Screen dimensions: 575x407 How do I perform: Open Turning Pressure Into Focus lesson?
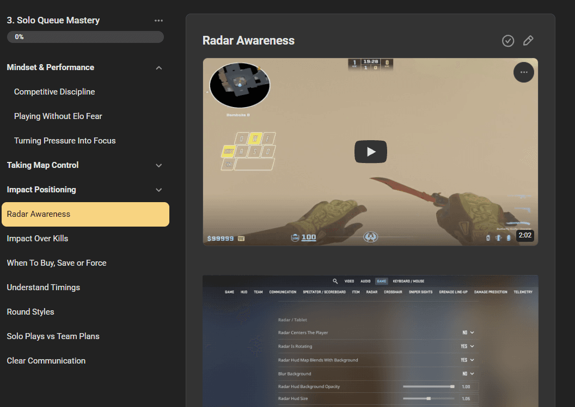pos(65,141)
